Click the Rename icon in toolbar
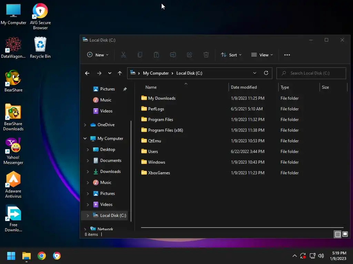The width and height of the screenshot is (353, 264). coord(173,55)
